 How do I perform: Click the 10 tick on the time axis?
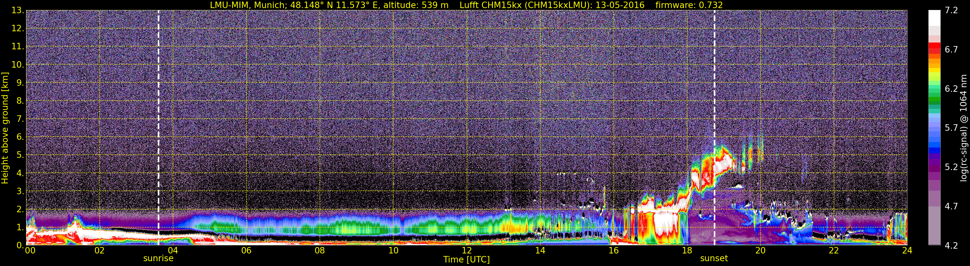click(x=393, y=251)
